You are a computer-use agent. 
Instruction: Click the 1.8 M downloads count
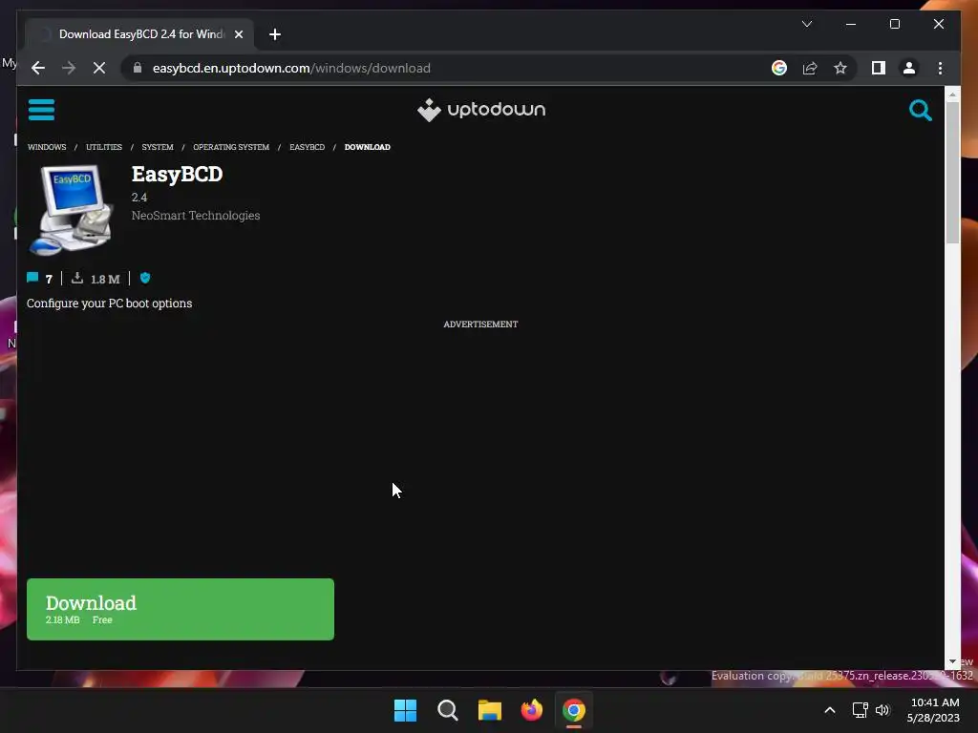pyautogui.click(x=105, y=280)
